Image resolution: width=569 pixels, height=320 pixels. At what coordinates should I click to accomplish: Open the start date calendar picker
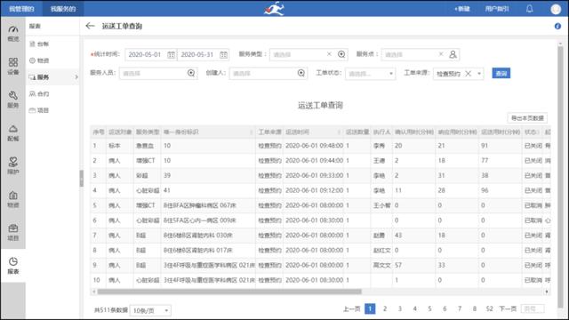171,55
